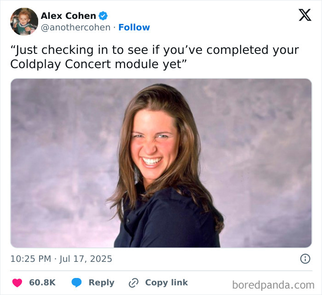The image size is (322, 295).
Task: Follow the account via Follow link
Action: coord(134,27)
